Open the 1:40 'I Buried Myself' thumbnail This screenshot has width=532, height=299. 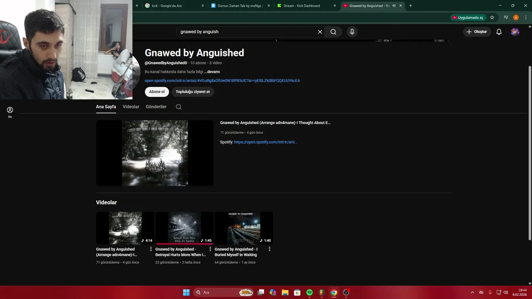[x=244, y=228]
